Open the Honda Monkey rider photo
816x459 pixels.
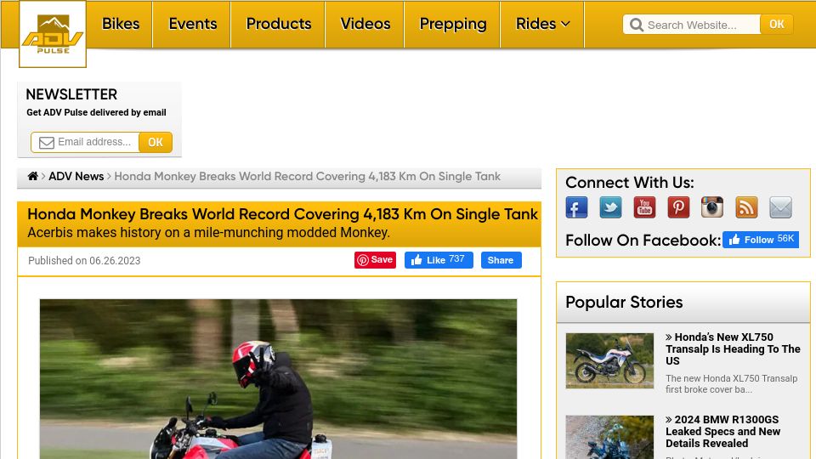[x=279, y=379]
